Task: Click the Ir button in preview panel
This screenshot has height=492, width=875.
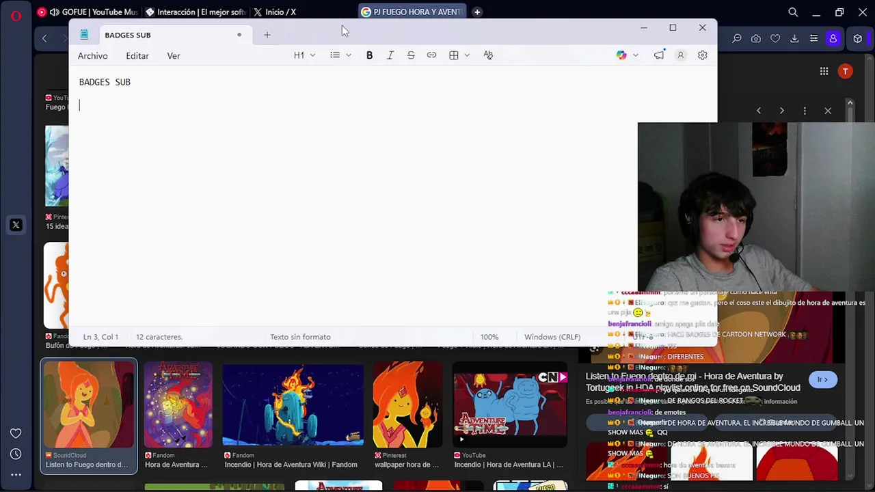Action: [x=822, y=380]
